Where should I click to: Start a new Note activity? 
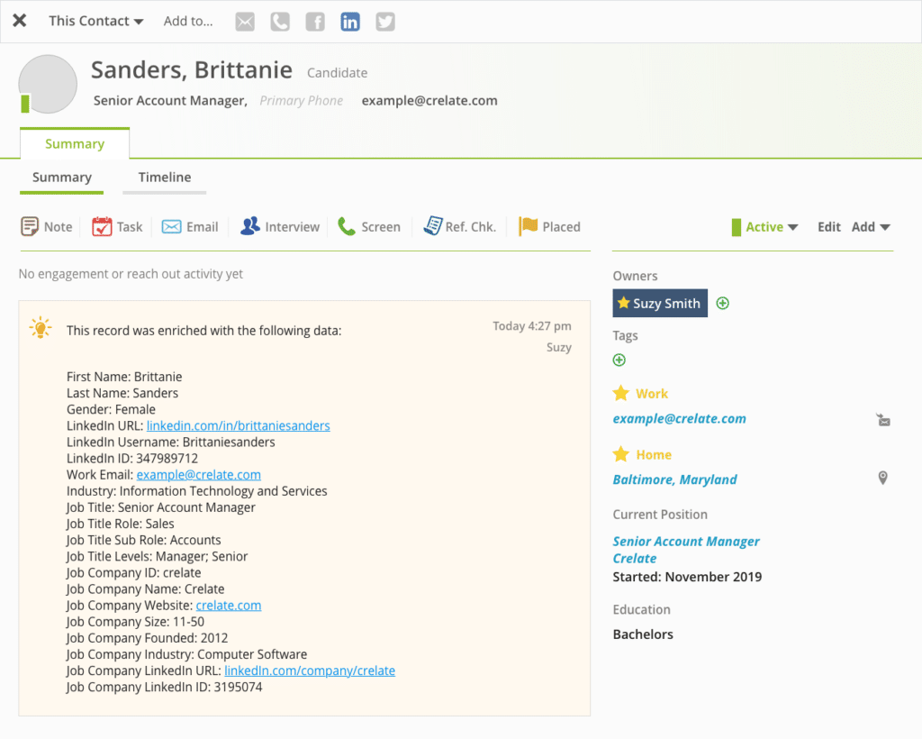46,226
